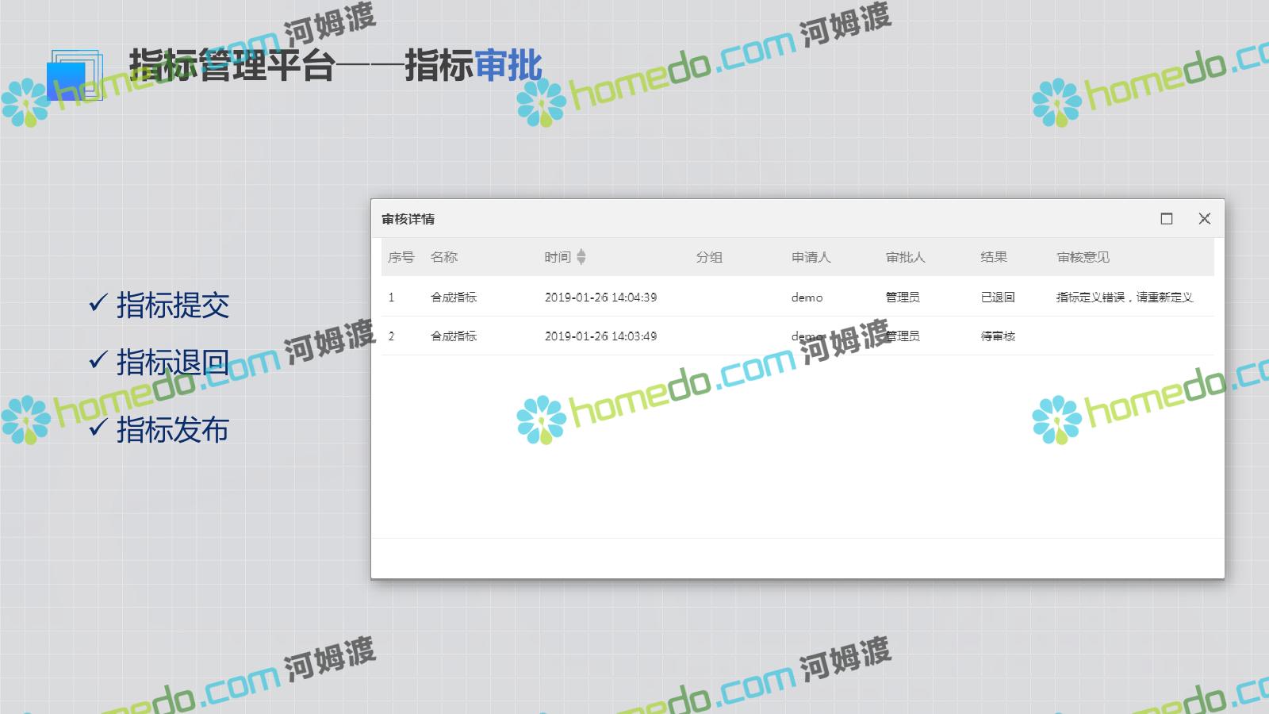Select 管理员 approver in the 待审核 row
Screen dimensions: 1269x714
903,336
